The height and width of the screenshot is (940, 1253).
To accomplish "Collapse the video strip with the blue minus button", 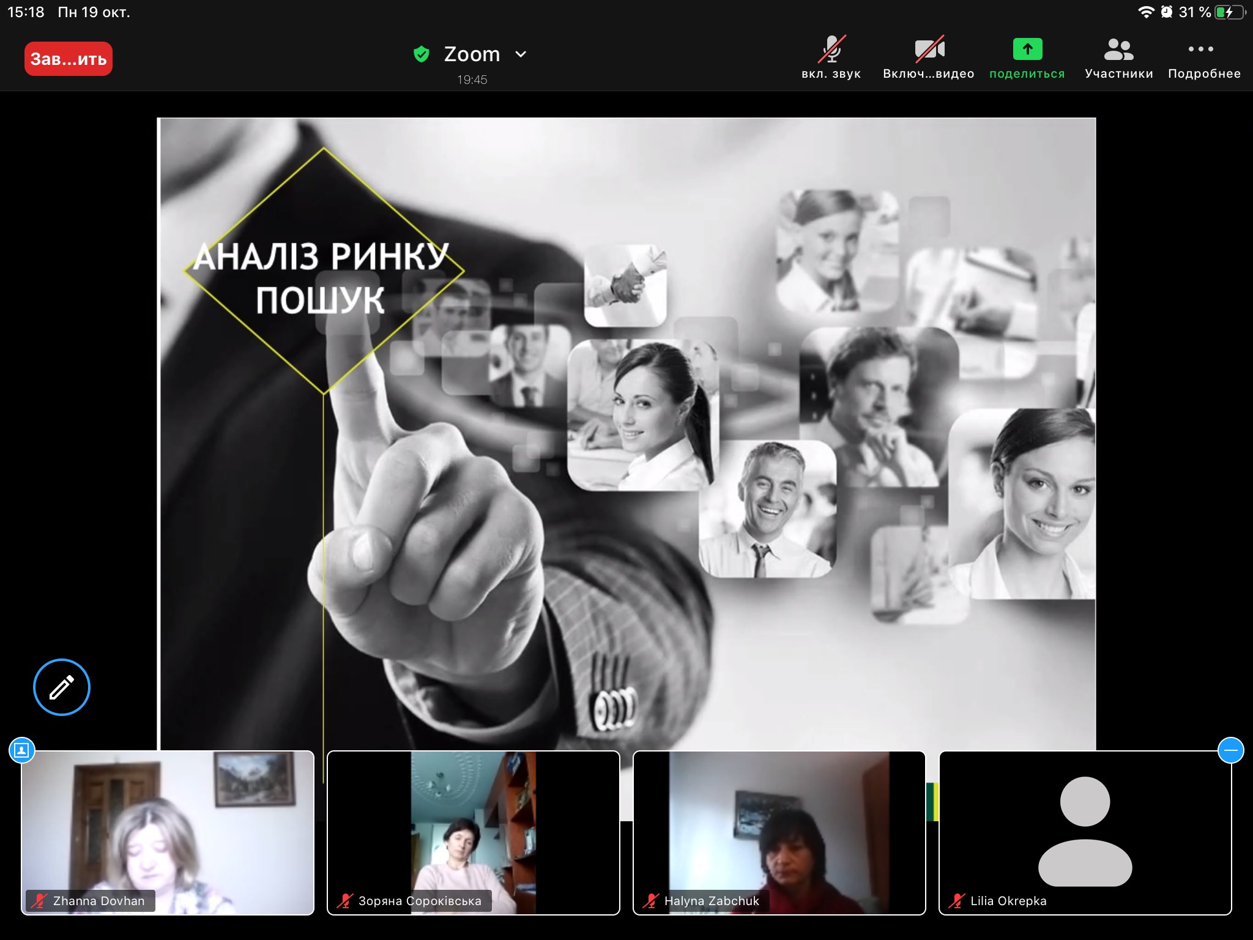I will point(1231,750).
